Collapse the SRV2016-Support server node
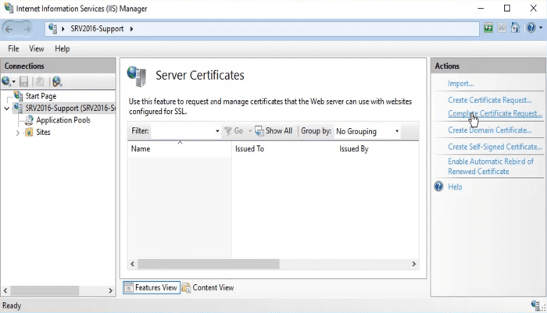 pos(6,108)
